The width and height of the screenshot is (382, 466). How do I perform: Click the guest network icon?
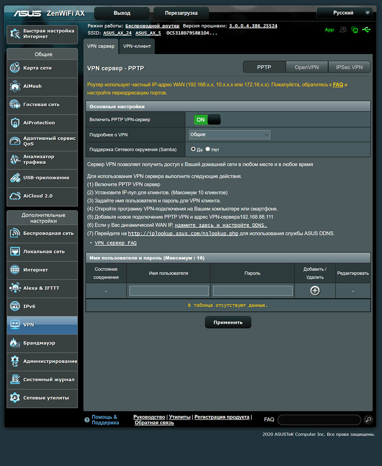tap(15, 104)
